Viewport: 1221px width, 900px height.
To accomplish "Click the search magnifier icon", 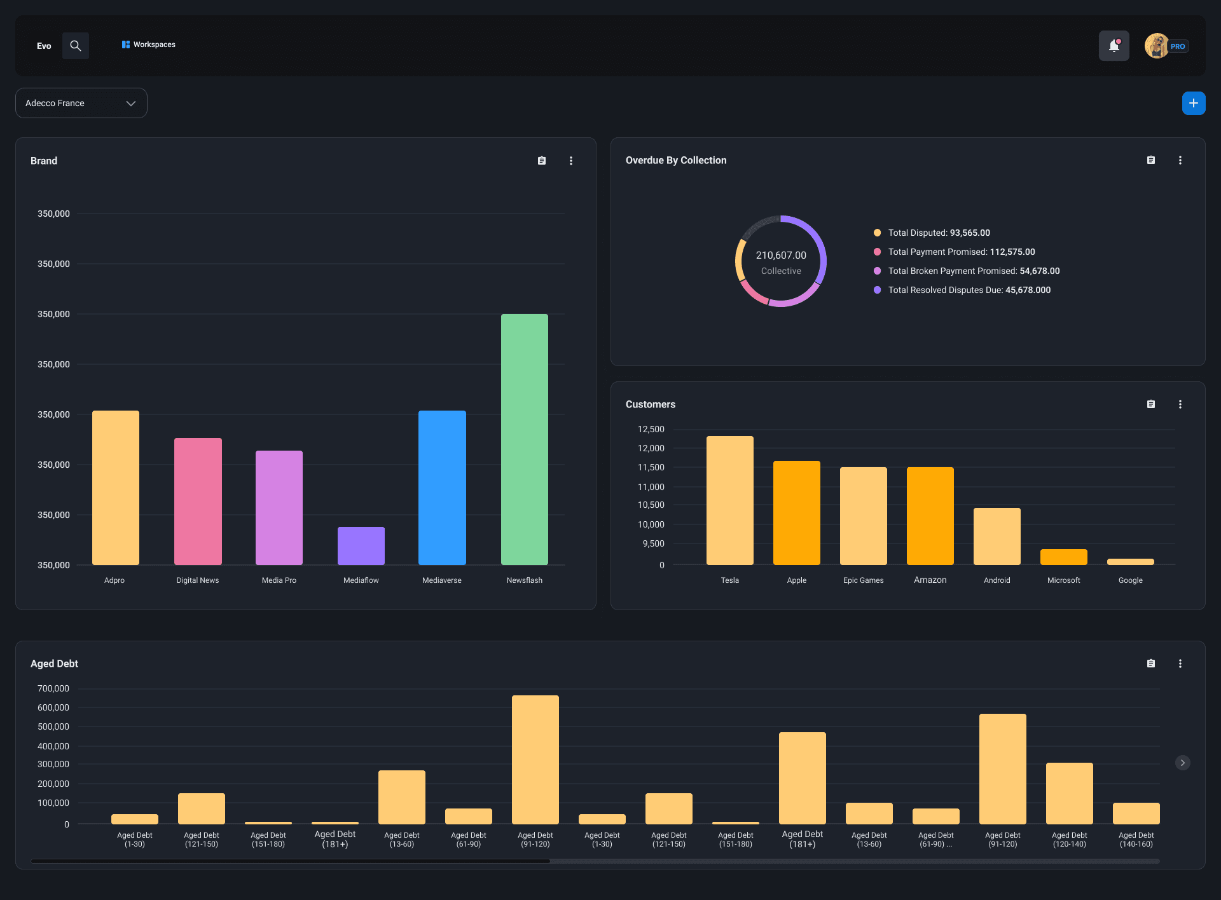I will tap(76, 46).
